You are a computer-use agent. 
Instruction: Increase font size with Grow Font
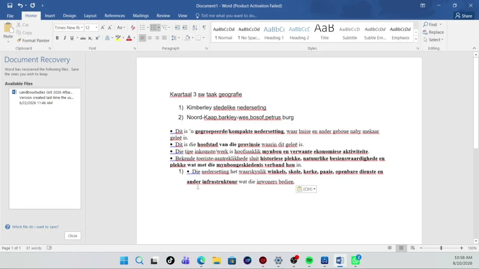[103, 28]
